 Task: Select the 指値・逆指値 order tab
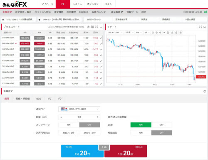(23, 99)
